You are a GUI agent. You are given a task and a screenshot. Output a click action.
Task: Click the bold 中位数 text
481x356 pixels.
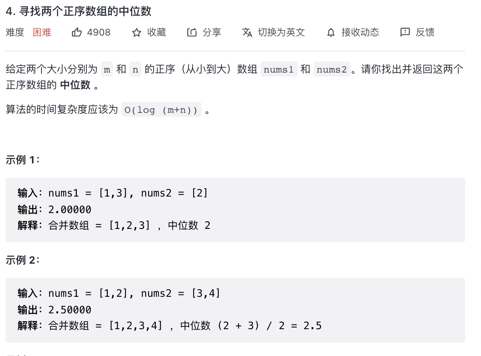(75, 85)
